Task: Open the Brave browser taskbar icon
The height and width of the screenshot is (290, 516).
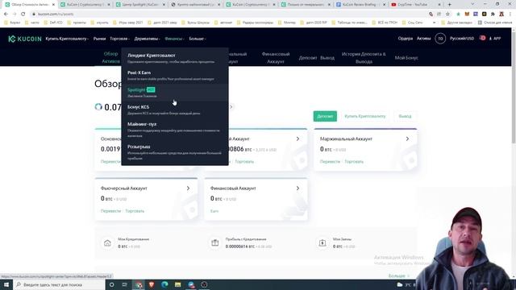Action: (x=152, y=284)
